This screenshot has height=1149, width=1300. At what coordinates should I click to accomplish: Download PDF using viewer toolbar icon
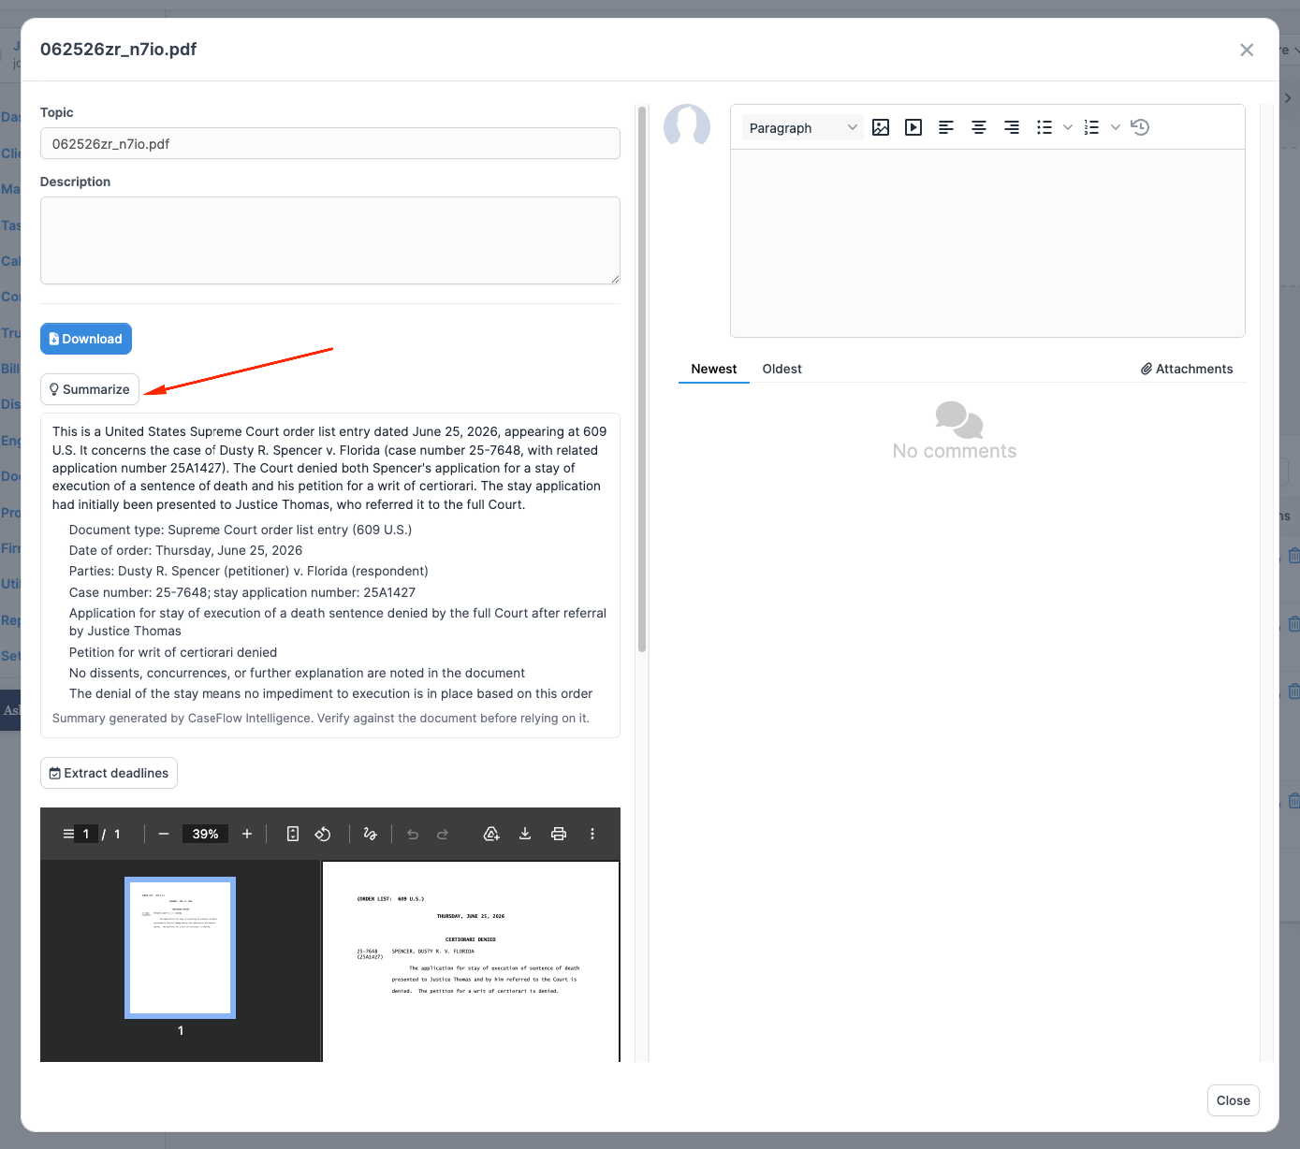coord(525,834)
